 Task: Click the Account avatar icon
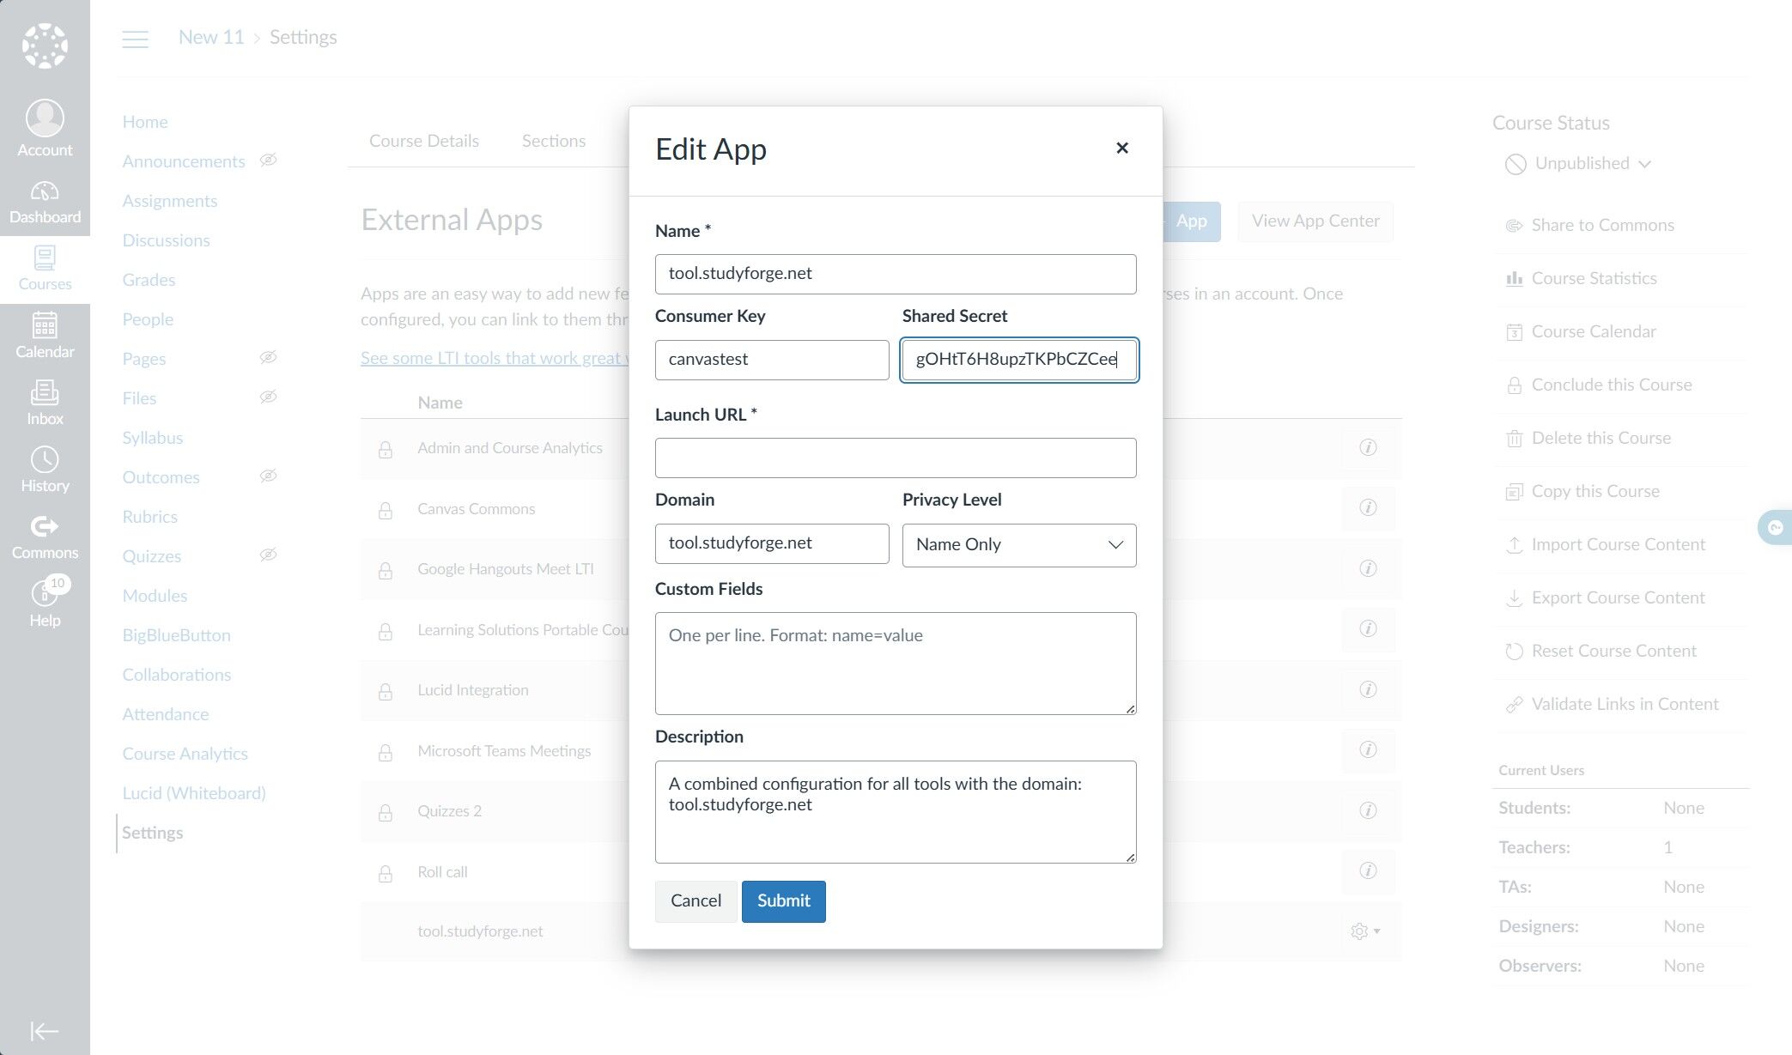tap(45, 118)
